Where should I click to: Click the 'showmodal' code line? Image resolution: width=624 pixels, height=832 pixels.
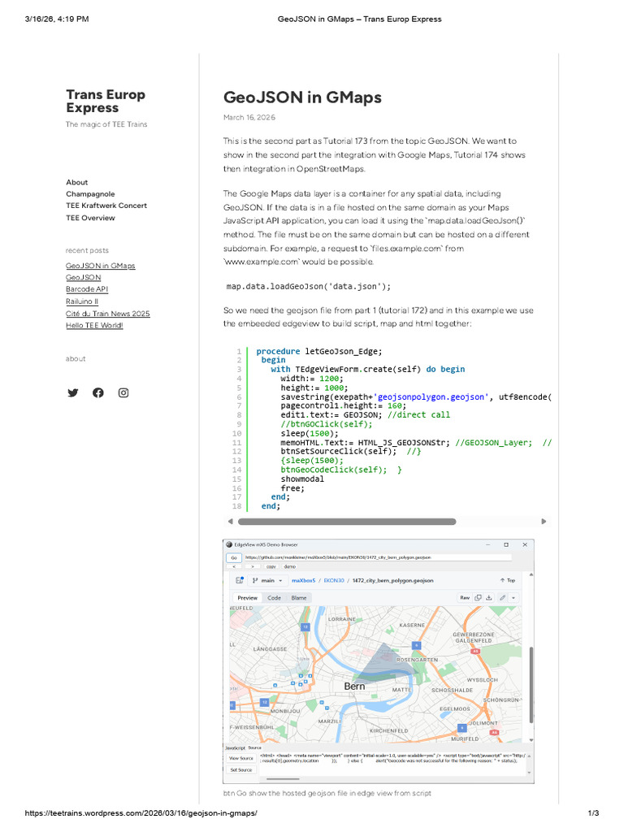302,479
